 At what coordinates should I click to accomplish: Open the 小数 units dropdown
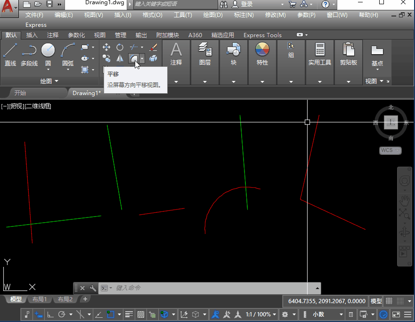pyautogui.click(x=325, y=314)
